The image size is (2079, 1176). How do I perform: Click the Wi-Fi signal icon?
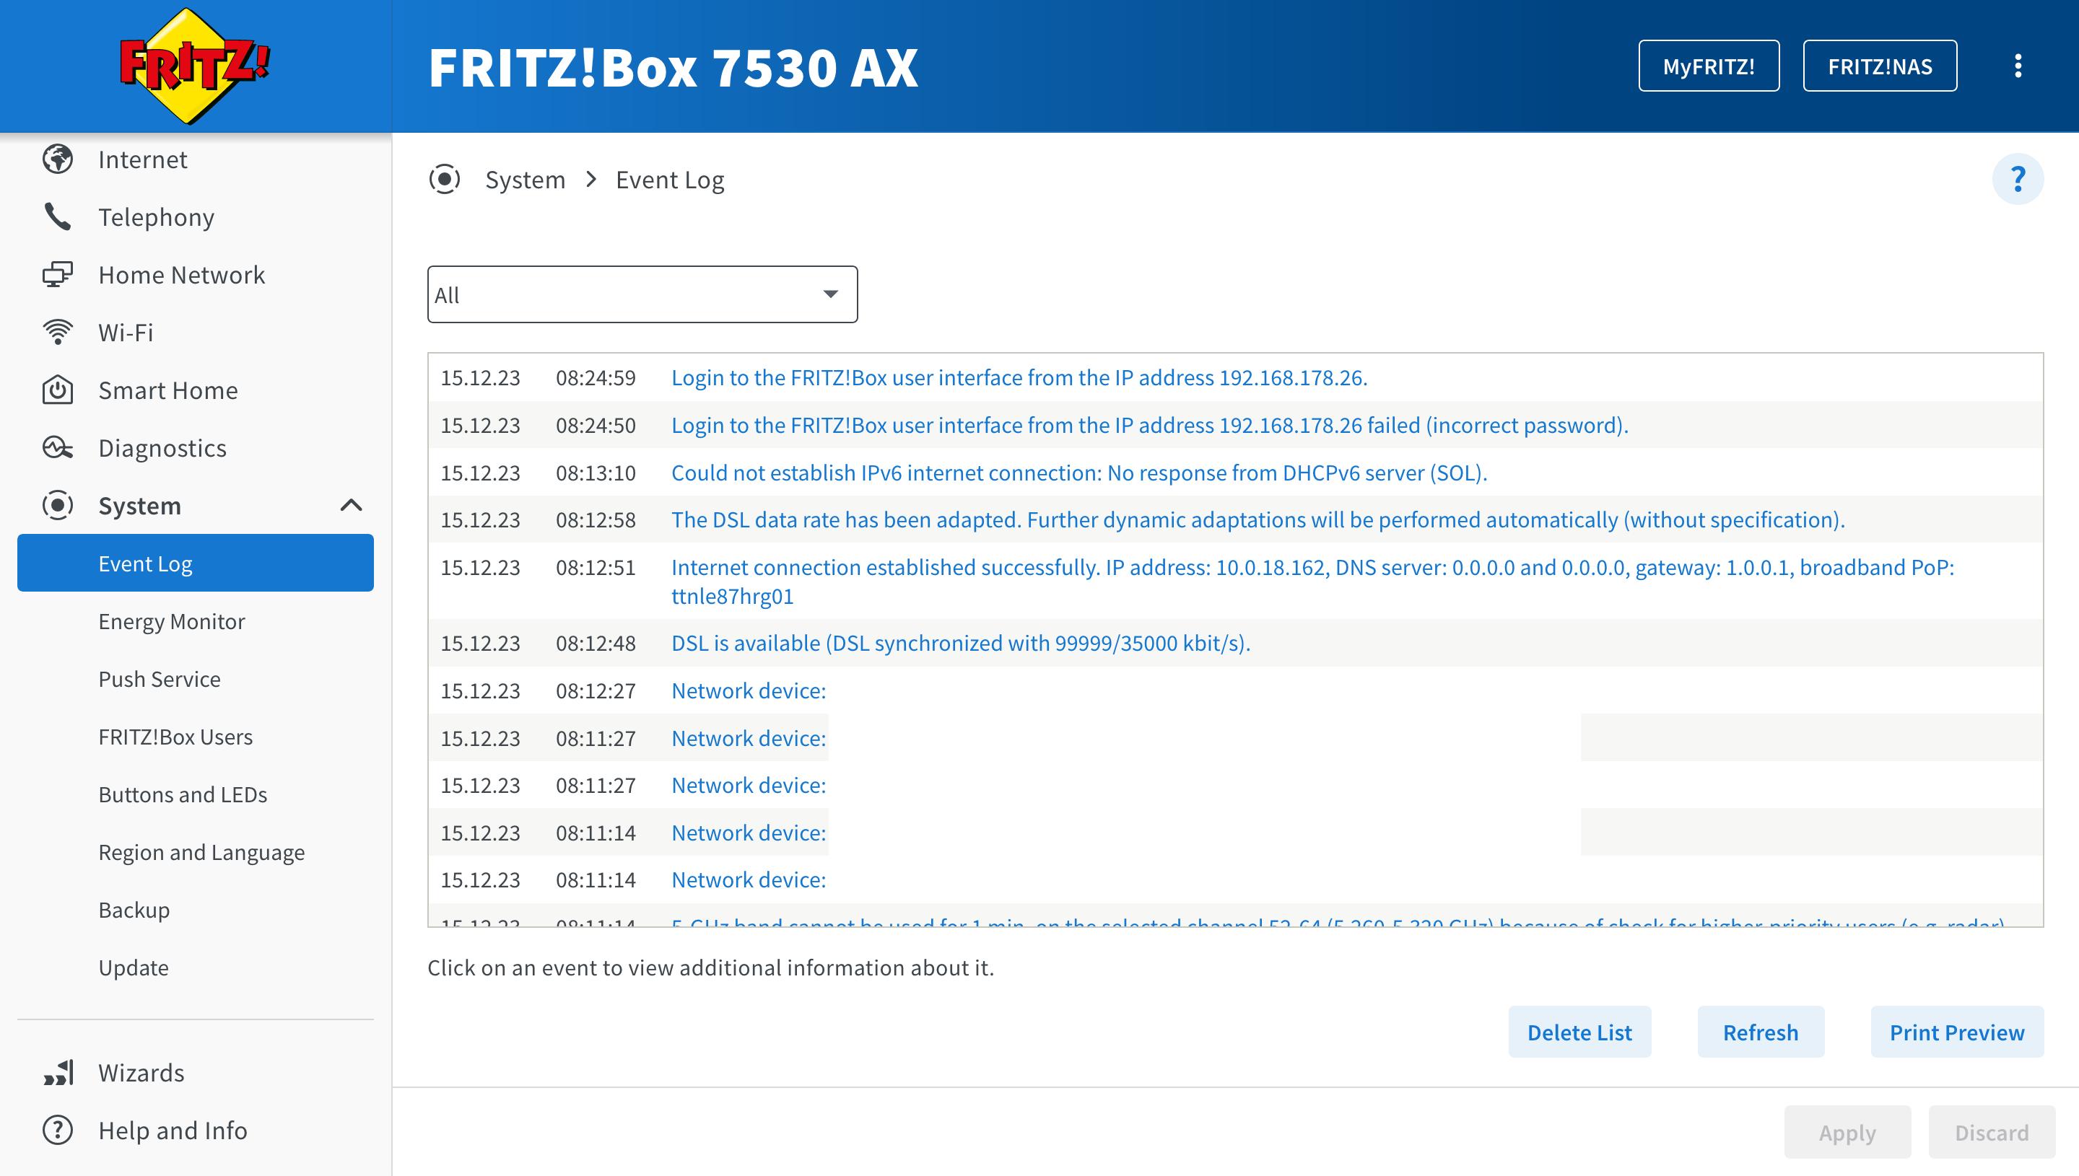click(x=57, y=332)
